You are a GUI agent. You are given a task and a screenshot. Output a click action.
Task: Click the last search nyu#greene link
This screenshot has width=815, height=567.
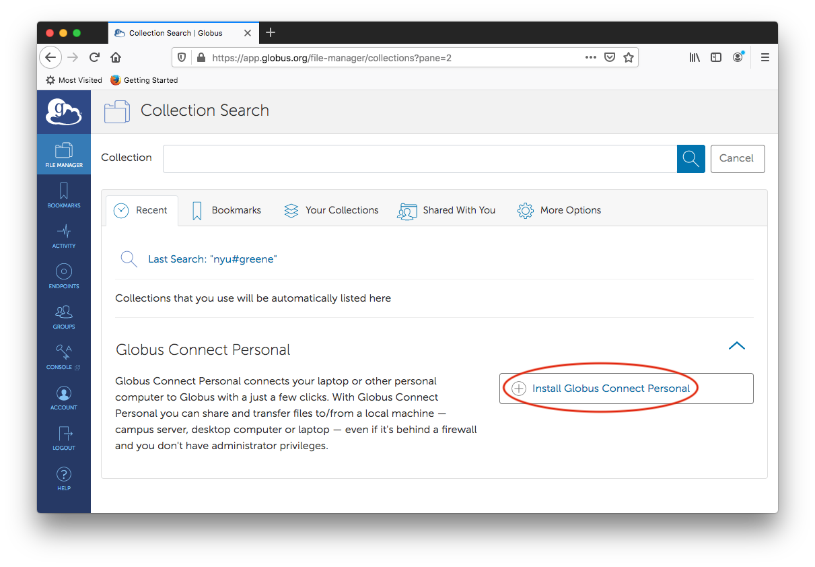click(x=212, y=259)
